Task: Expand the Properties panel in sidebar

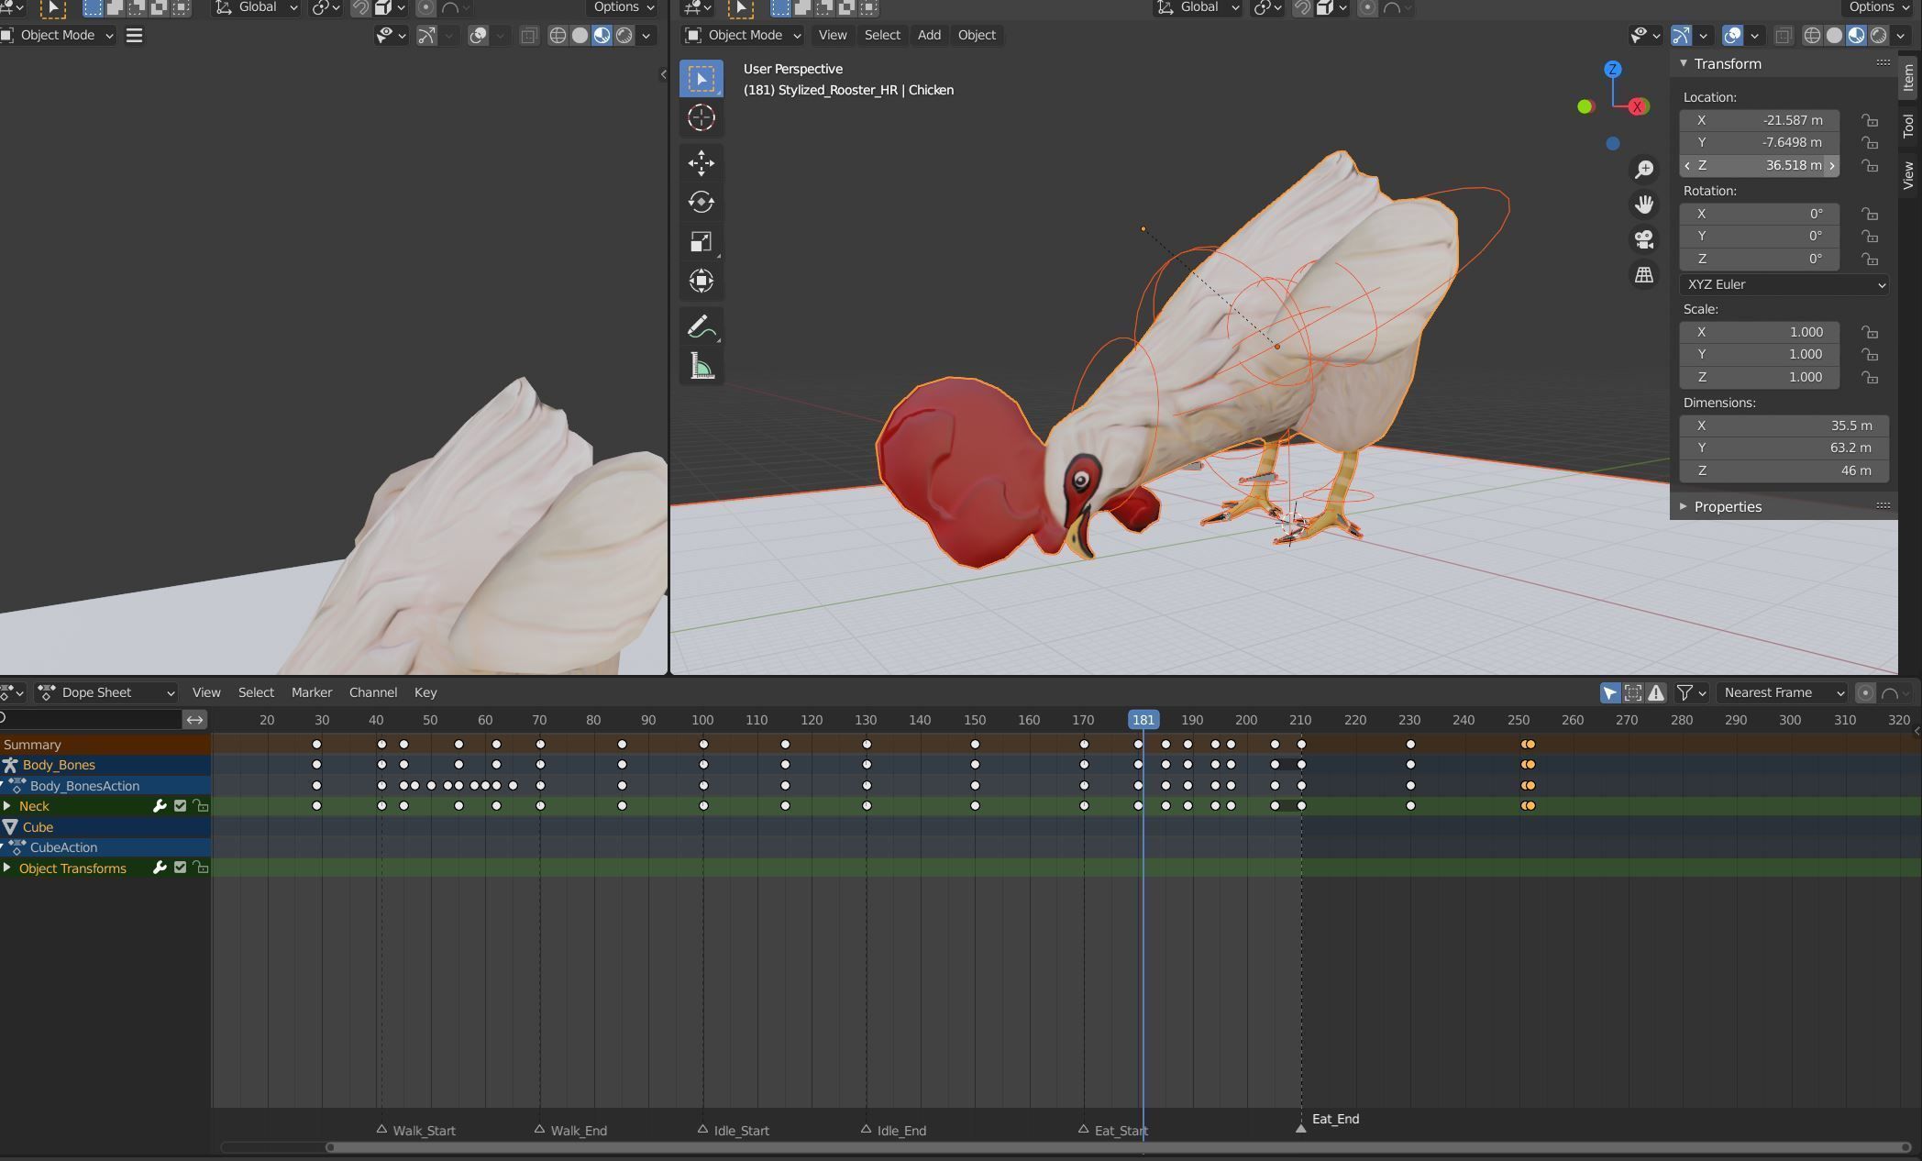Action: (x=1684, y=506)
